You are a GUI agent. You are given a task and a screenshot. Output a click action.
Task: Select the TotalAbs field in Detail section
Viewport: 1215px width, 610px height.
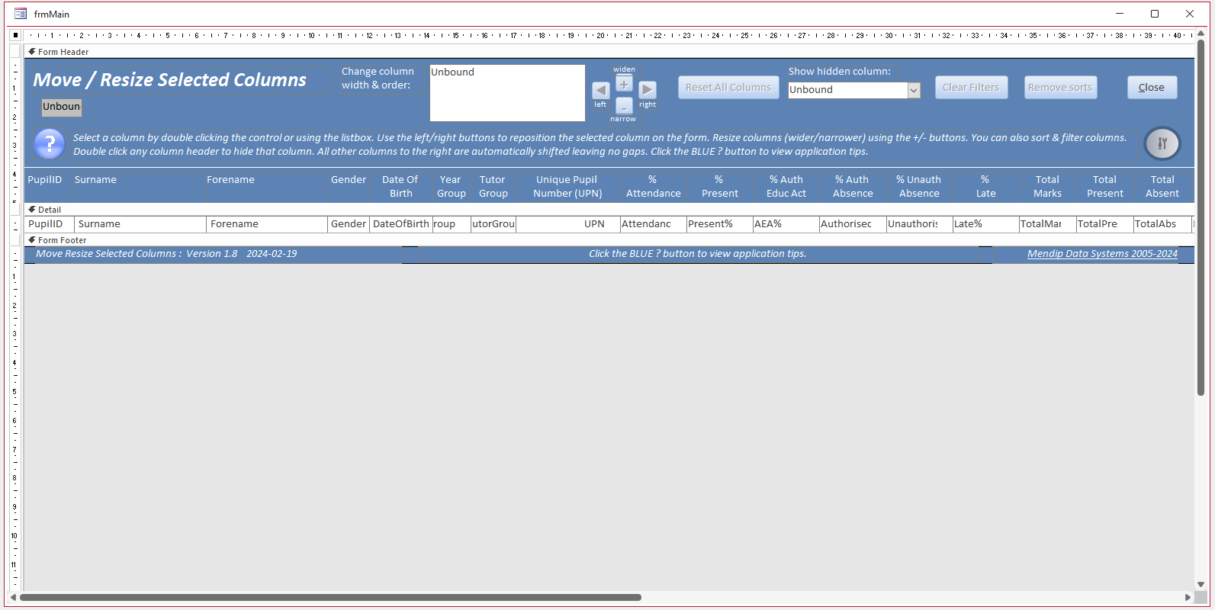pos(1162,224)
